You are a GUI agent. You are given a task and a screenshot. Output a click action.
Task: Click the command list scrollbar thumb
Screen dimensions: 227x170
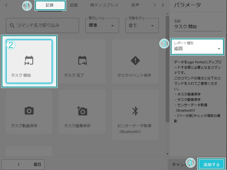168,69
